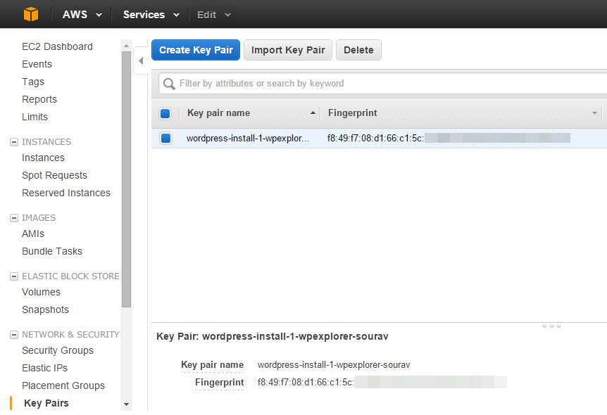Click the Delete button
Viewport: 607px width, 415px height.
(358, 50)
